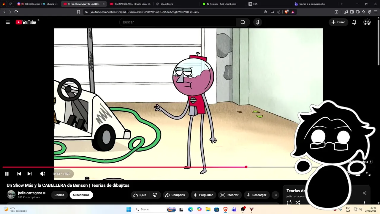Open the Windows Start menu
The image size is (380, 214).
(x=129, y=209)
